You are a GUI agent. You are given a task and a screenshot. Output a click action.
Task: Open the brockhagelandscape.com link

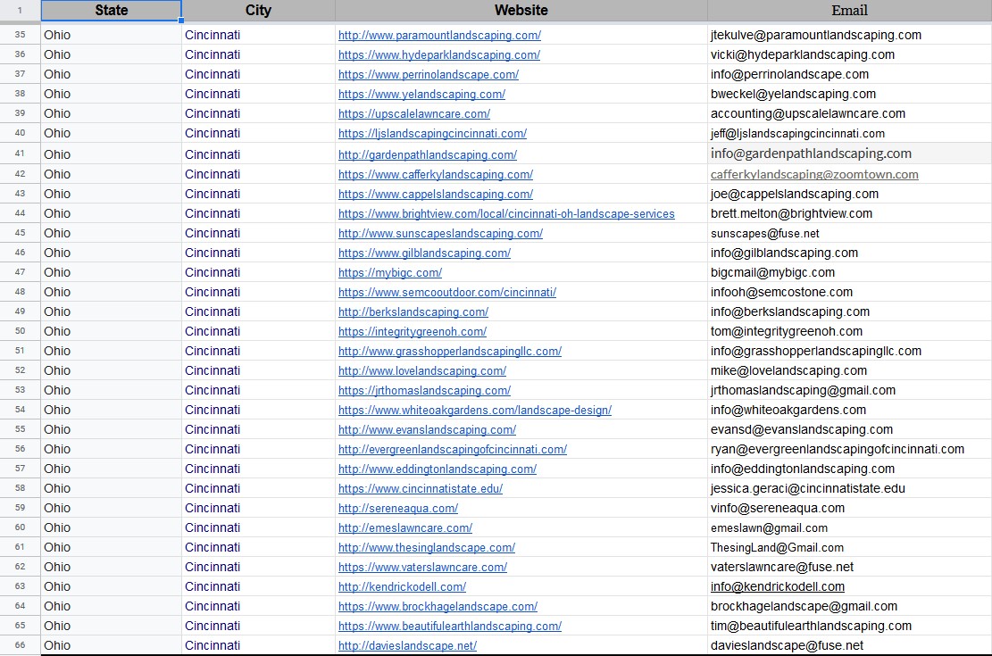[438, 606]
